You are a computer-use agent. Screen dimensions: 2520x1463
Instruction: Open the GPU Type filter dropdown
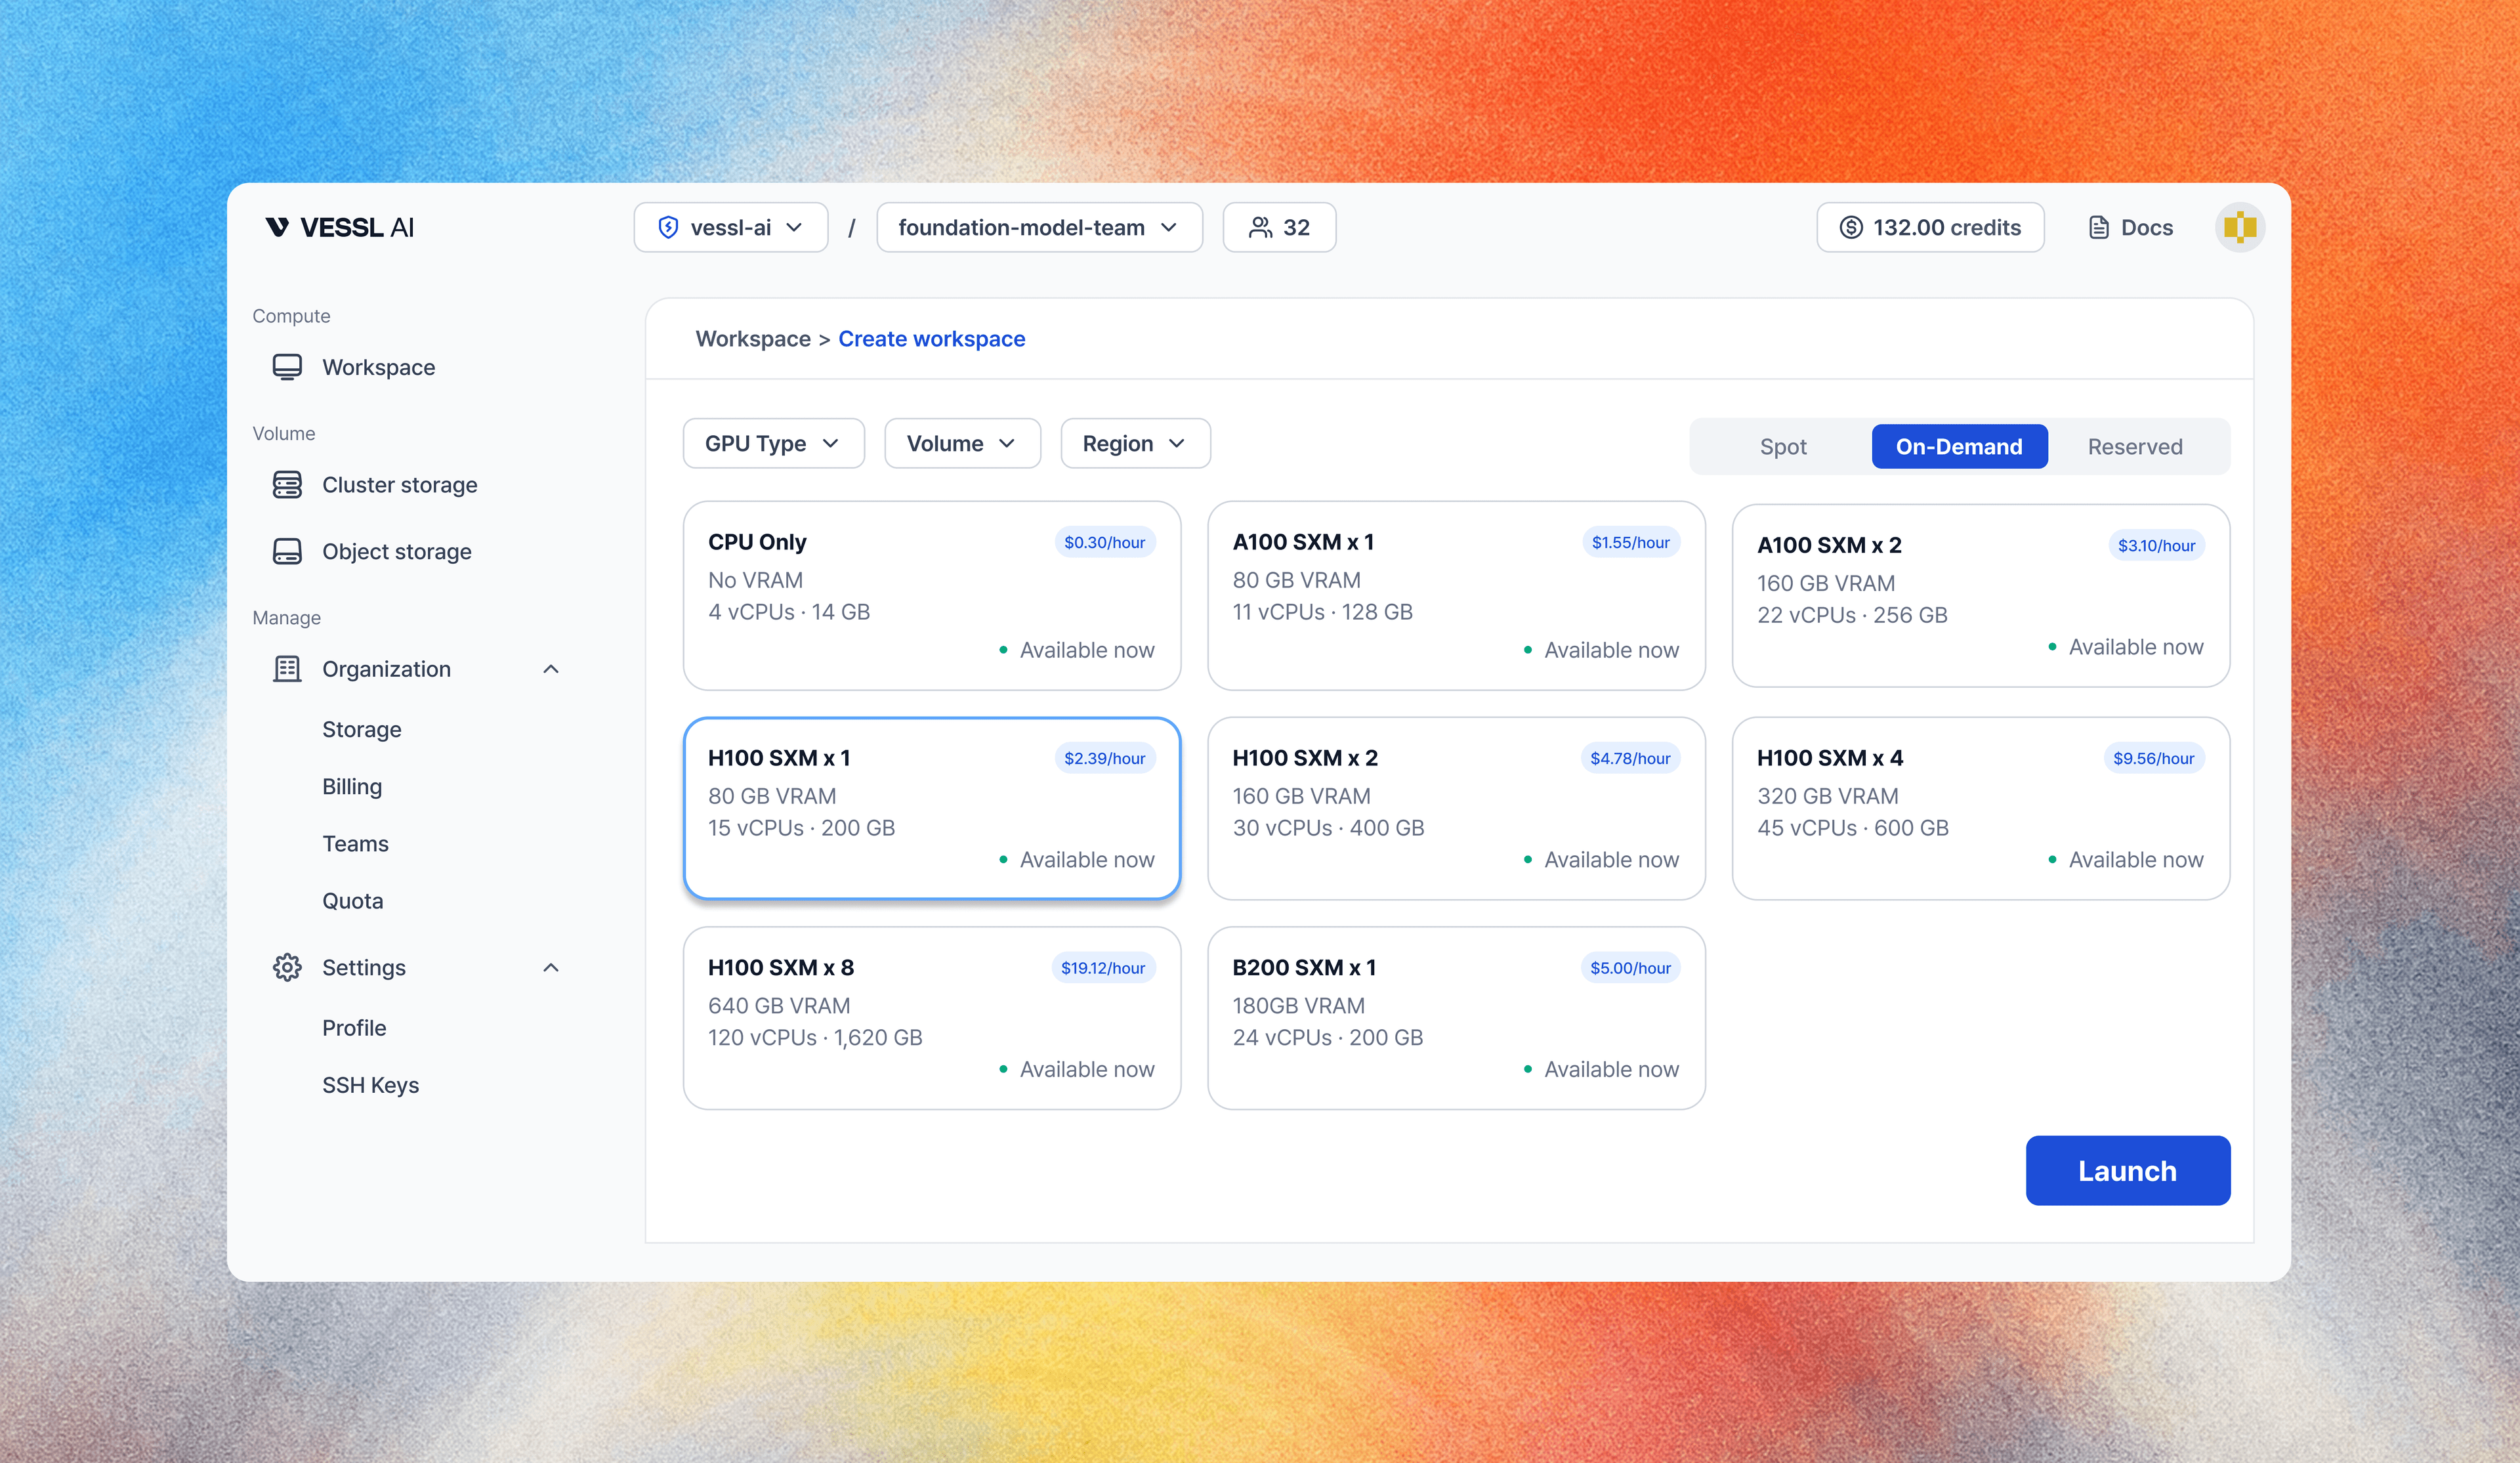[x=773, y=443]
